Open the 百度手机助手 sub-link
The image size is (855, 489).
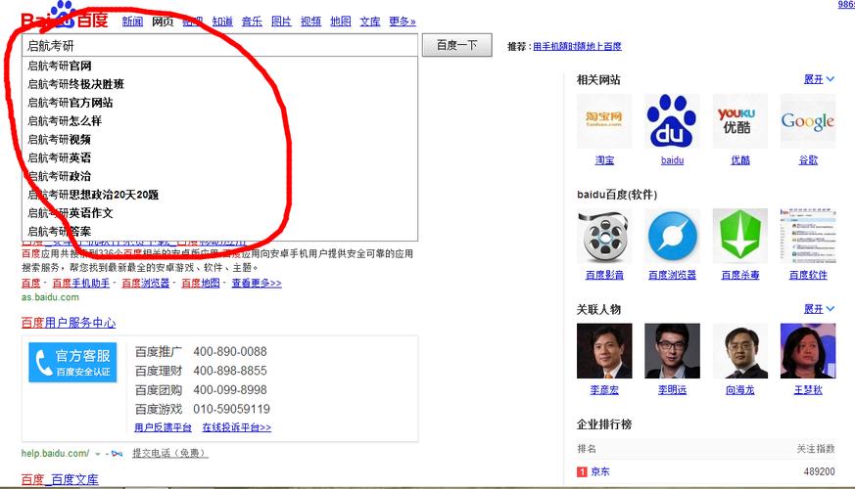point(80,284)
